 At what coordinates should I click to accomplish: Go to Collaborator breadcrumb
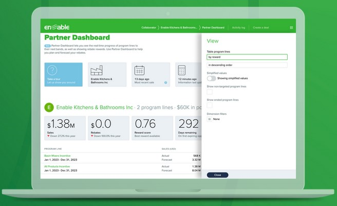point(149,28)
